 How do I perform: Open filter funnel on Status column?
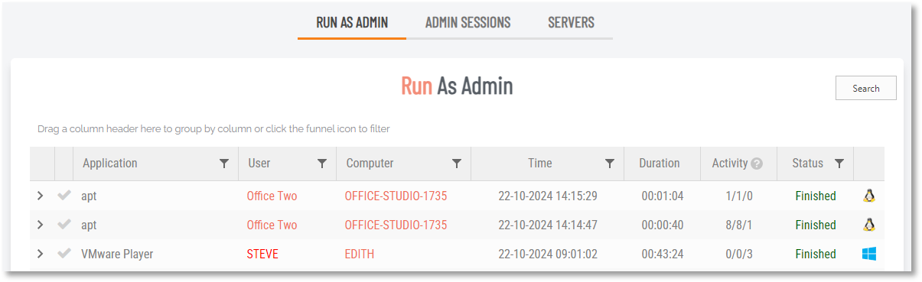tap(839, 164)
